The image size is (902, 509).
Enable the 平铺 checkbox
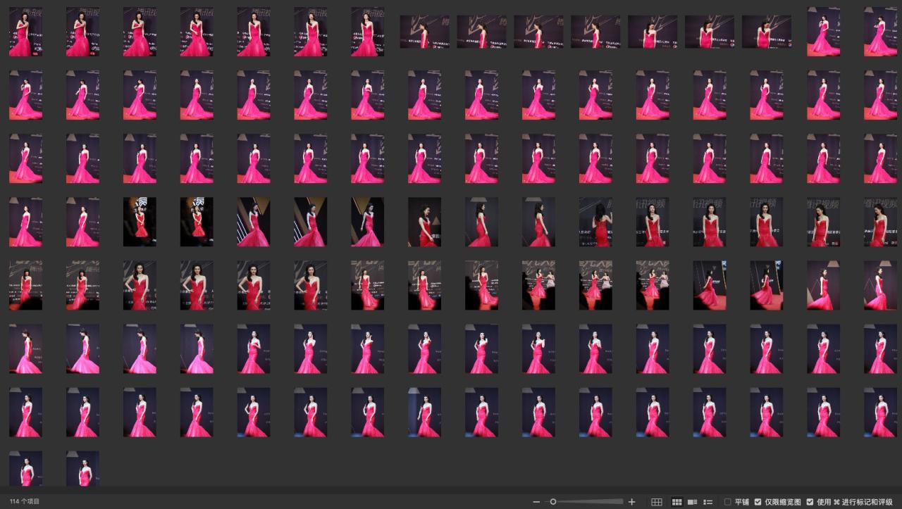(728, 502)
